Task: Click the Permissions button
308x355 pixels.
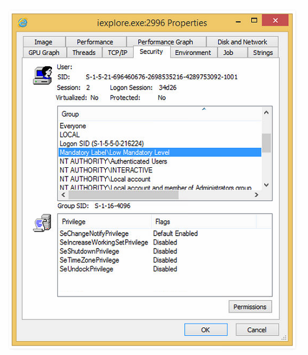Action: (x=250, y=307)
